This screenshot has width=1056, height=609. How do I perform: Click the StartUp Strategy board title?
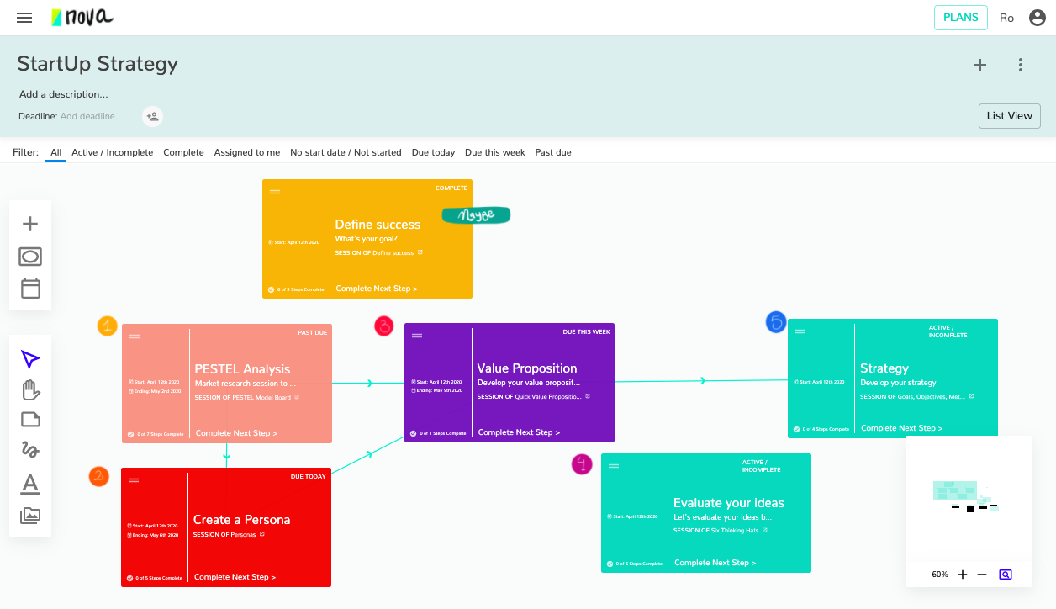[x=98, y=64]
